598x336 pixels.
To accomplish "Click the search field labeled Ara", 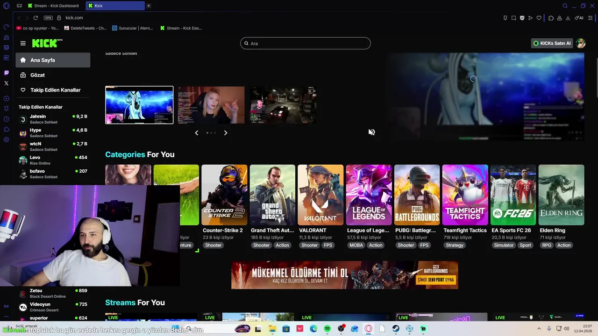I will click(306, 43).
